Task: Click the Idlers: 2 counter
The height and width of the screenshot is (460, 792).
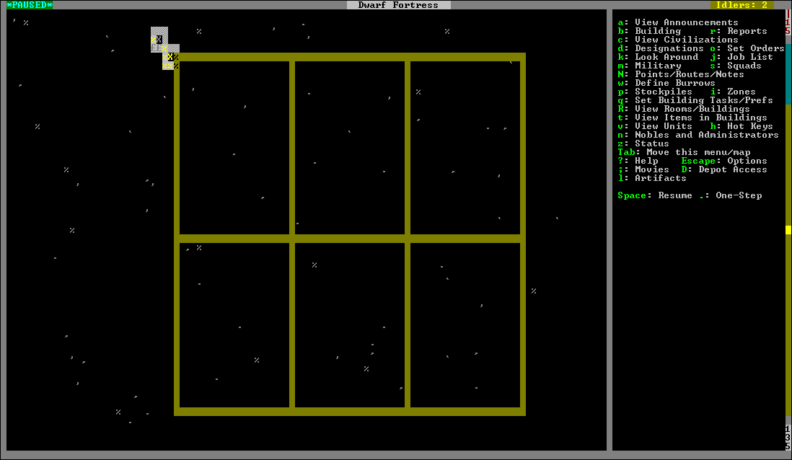Action: click(x=742, y=5)
